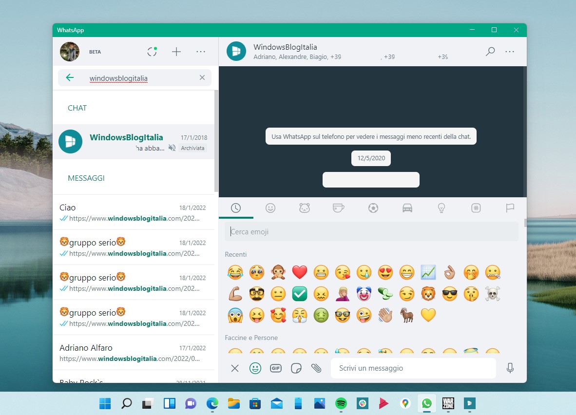Open the chat header three-dots menu
576x415 pixels.
point(510,52)
